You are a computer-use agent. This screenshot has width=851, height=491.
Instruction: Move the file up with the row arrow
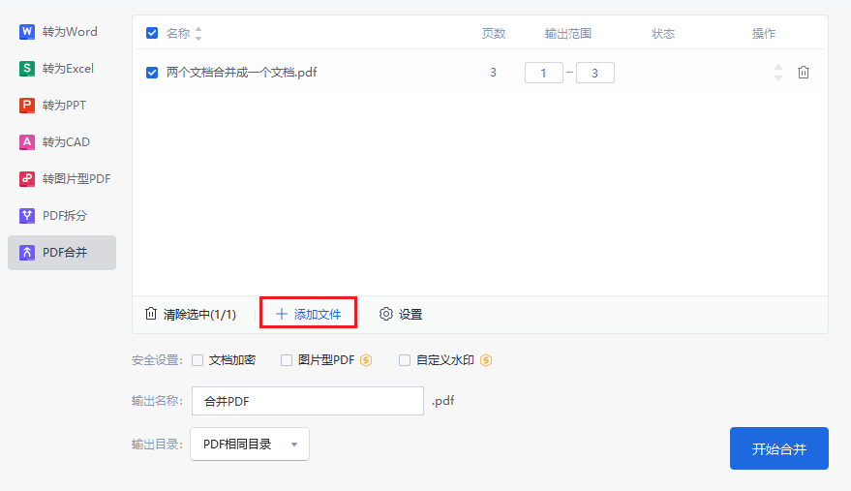tap(778, 68)
